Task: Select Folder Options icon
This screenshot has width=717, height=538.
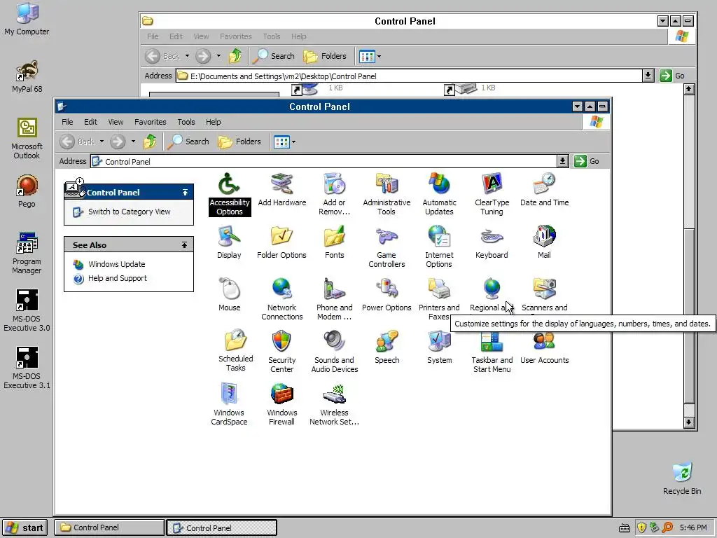Action: (x=281, y=242)
